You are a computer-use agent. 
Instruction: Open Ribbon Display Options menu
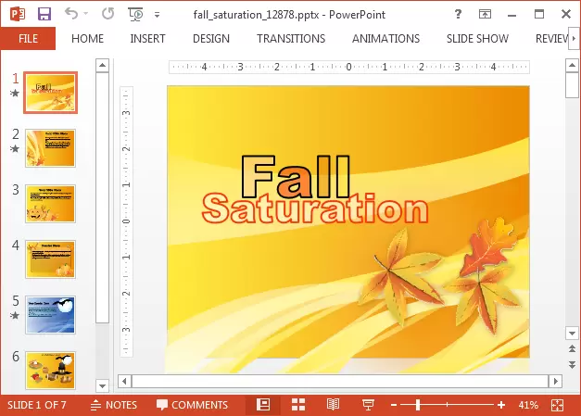486,15
